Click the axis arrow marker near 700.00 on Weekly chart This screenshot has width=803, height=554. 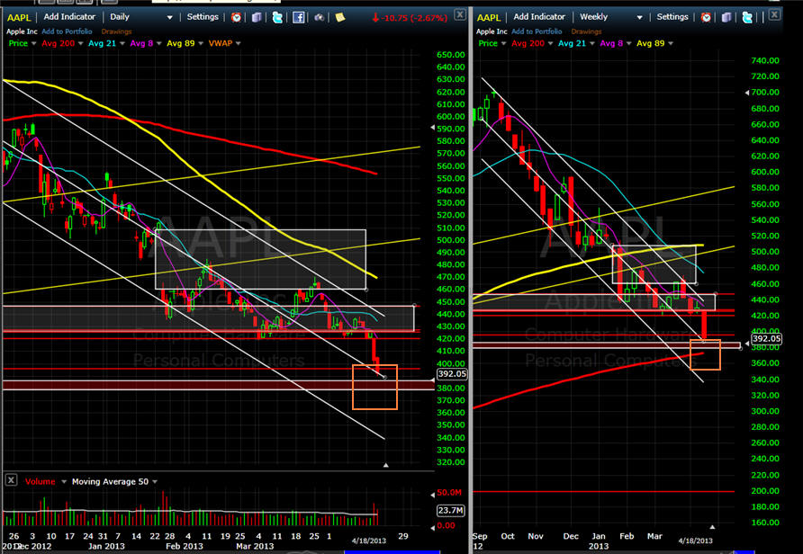coord(746,93)
